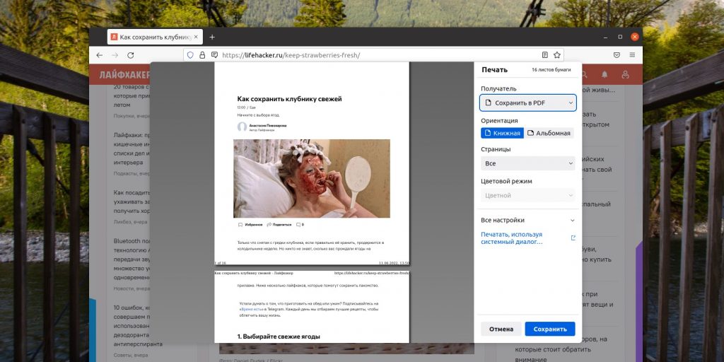Choose 'Альбомная' landscape orientation

coord(549,133)
